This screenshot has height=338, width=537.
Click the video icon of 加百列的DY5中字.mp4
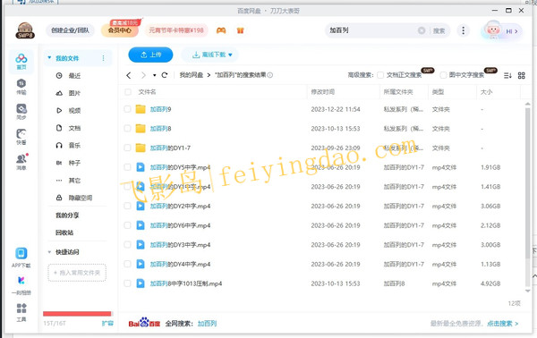click(141, 167)
